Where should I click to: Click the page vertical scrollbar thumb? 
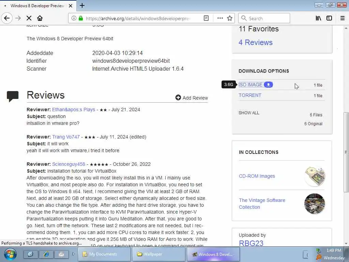[346, 152]
